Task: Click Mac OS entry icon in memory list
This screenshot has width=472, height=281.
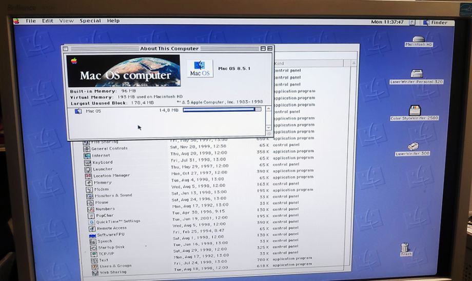Action: (78, 111)
